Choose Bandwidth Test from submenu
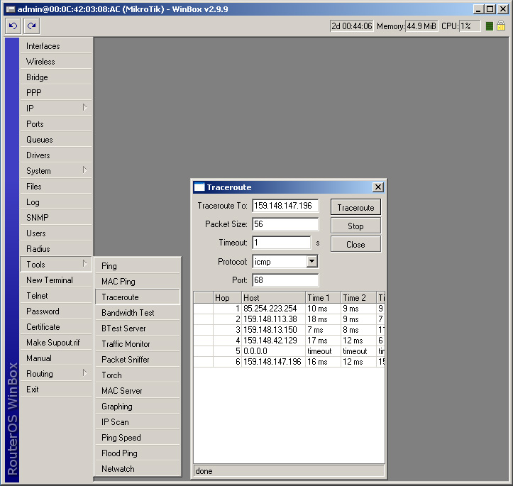513x486 pixels. coord(138,313)
